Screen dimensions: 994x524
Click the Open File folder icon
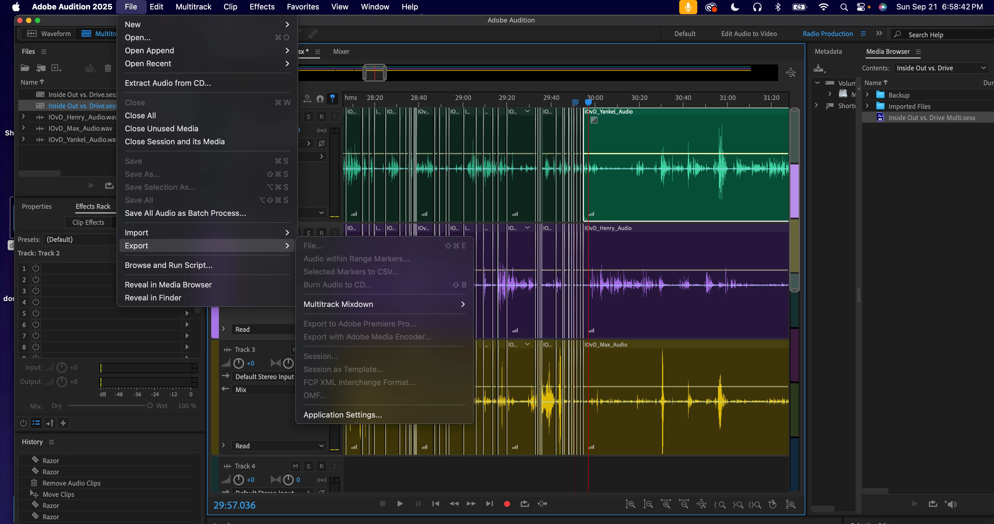[x=25, y=68]
